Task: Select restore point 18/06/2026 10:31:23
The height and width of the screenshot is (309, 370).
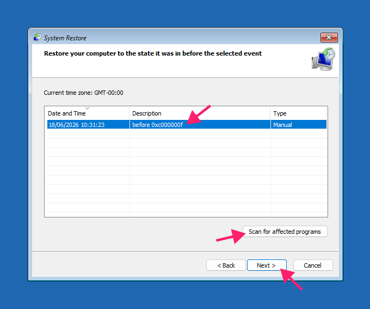Action: click(187, 125)
